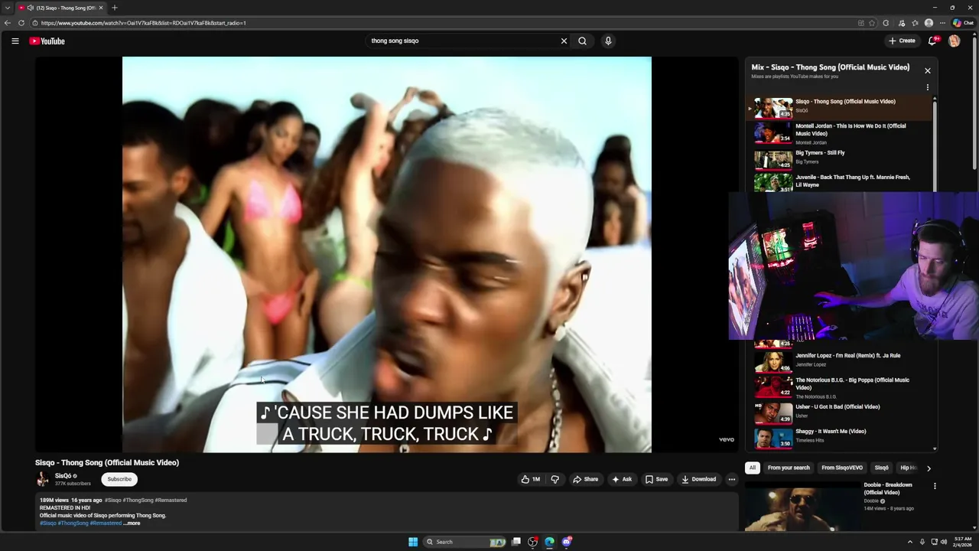
Task: Play Juvenile Back That Thang Up
Action: [840, 182]
